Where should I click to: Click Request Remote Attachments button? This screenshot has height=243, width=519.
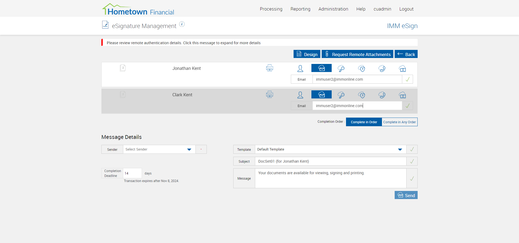pos(357,54)
